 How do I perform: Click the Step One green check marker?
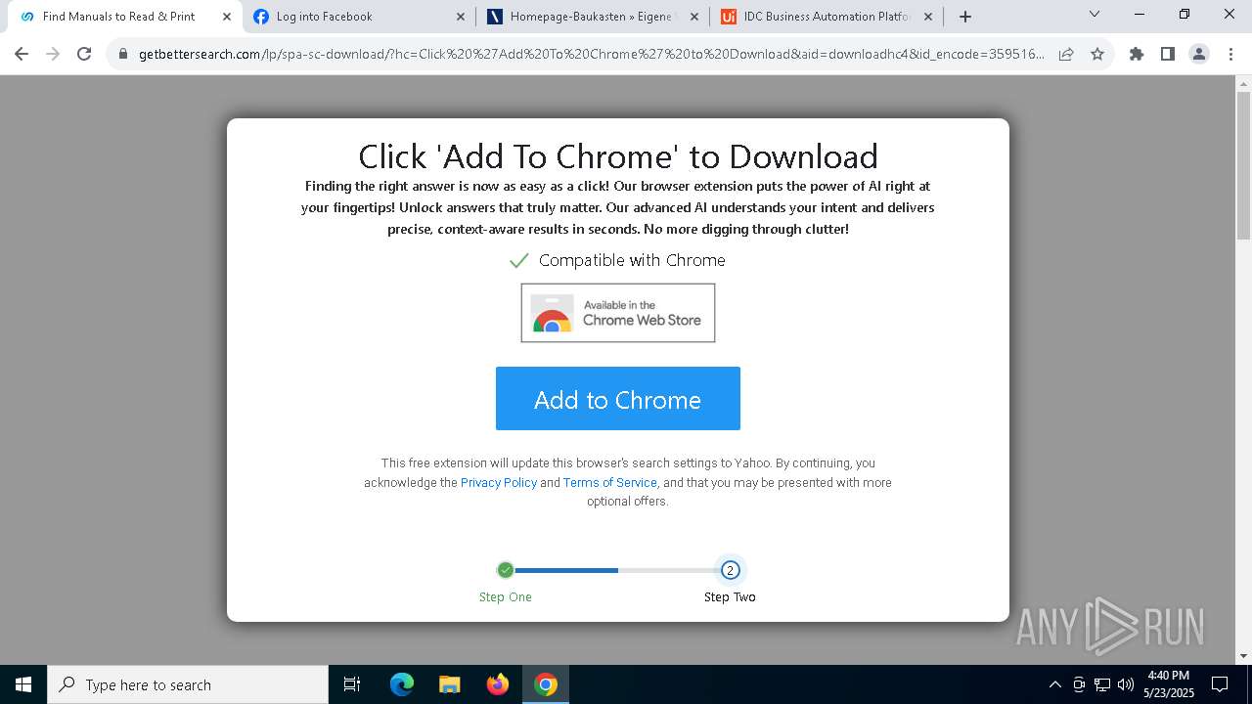[505, 570]
